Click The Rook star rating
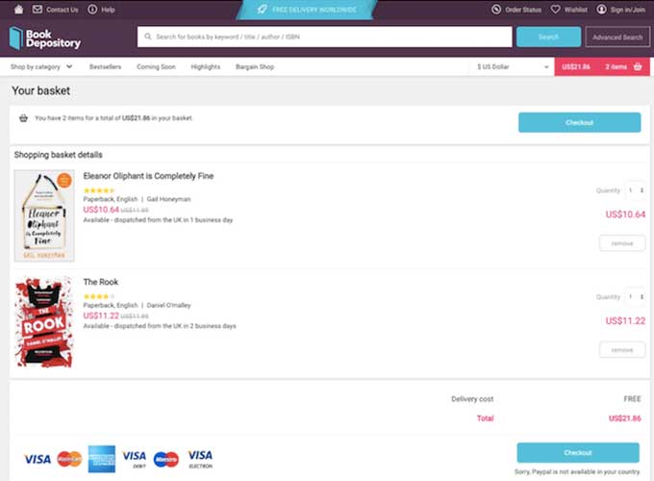Image resolution: width=654 pixels, height=481 pixels. (99, 296)
